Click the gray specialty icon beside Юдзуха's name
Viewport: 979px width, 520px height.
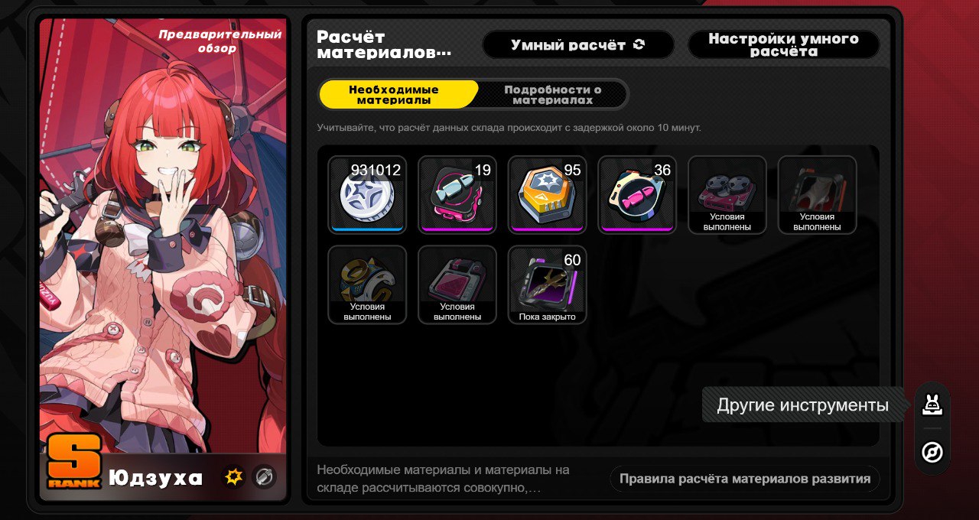point(264,477)
